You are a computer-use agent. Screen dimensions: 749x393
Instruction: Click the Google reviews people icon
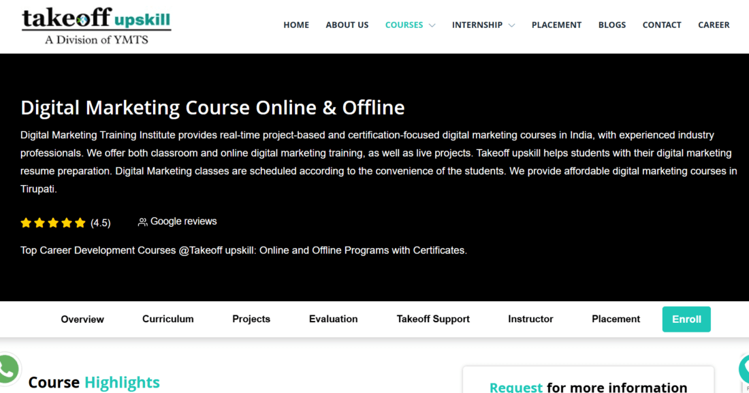click(142, 222)
